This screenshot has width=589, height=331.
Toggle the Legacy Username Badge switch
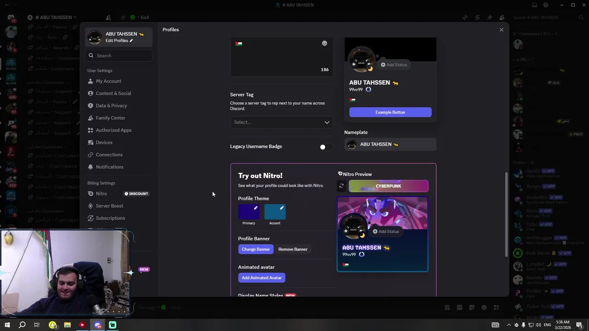tap(326, 147)
